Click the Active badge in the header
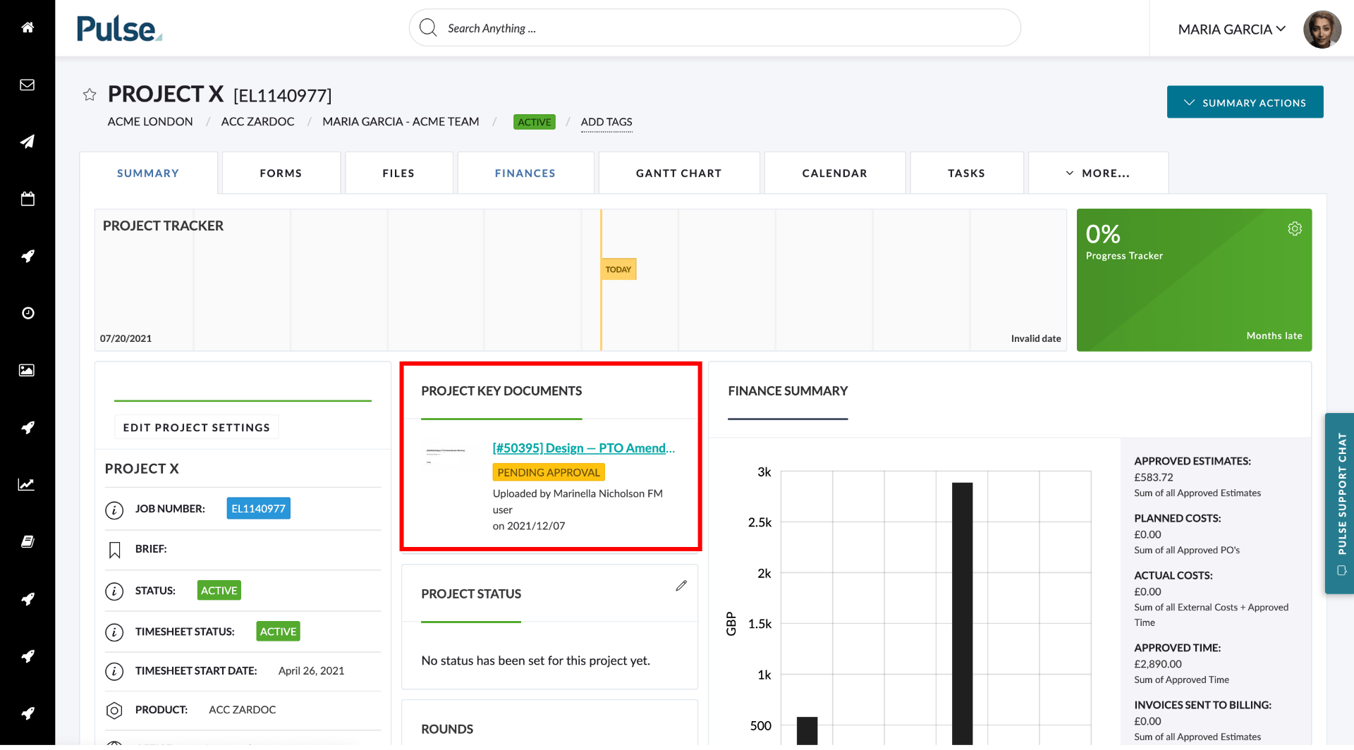The height and width of the screenshot is (750, 1354). coord(535,122)
